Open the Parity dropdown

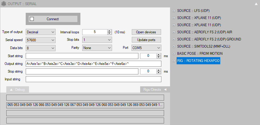click(x=97, y=48)
